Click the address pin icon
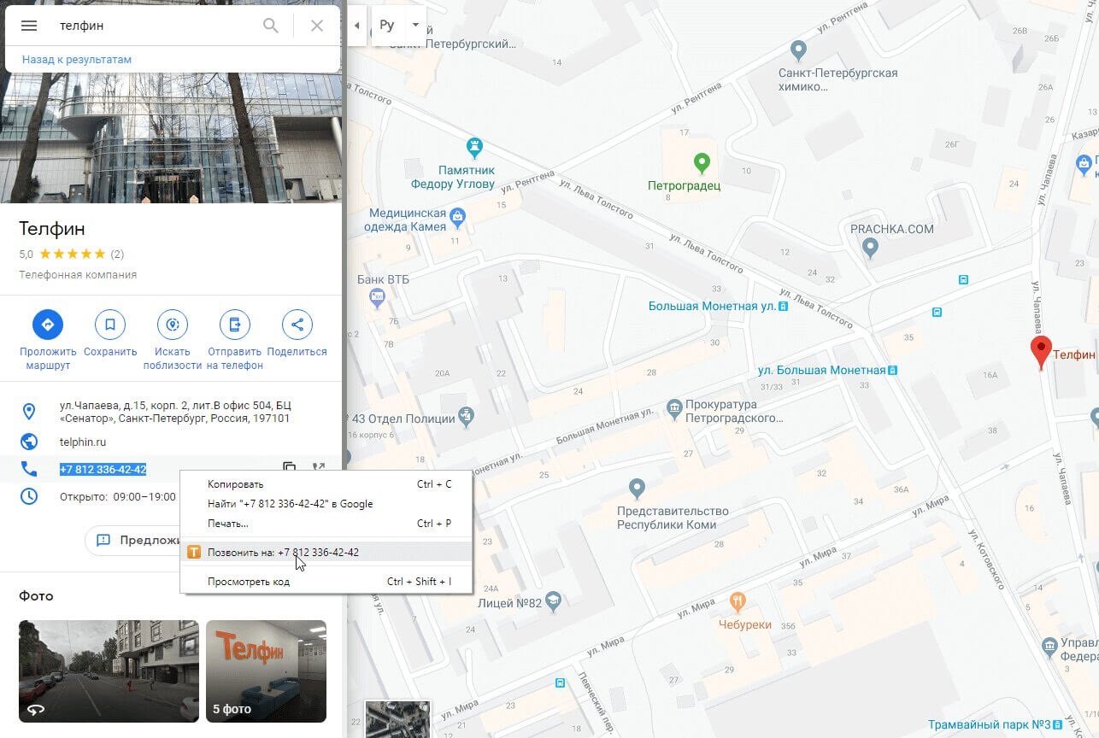The height and width of the screenshot is (738, 1099). pyautogui.click(x=29, y=412)
